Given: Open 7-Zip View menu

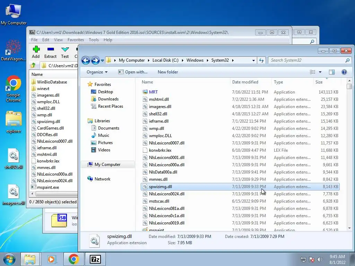Looking at the screenshot, I should click(x=58, y=40).
